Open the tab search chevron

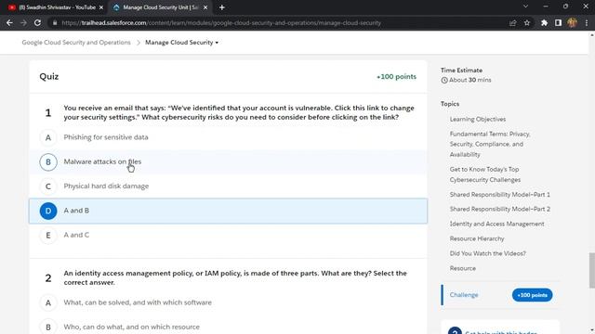(x=525, y=6)
